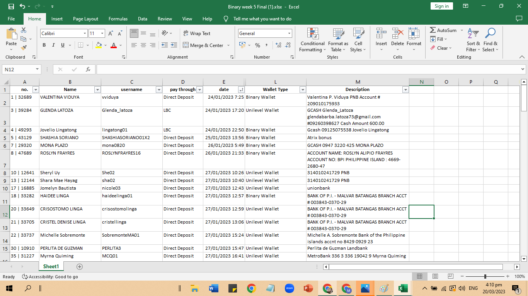The image size is (528, 296).
Task: Switch to the Data ribbon tab
Action: (x=143, y=18)
